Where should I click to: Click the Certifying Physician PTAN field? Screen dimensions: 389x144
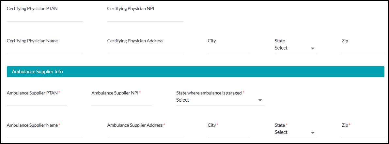(45, 18)
